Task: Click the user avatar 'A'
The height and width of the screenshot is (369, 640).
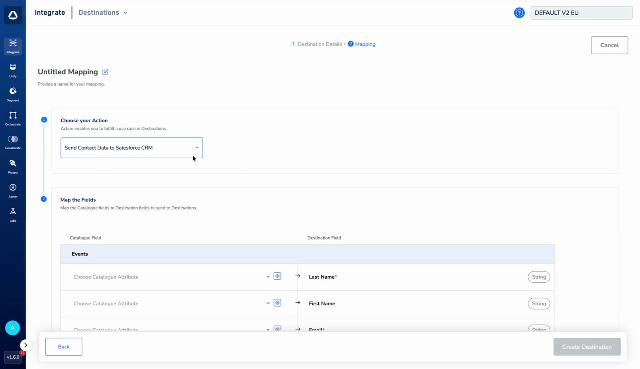Action: point(12,328)
